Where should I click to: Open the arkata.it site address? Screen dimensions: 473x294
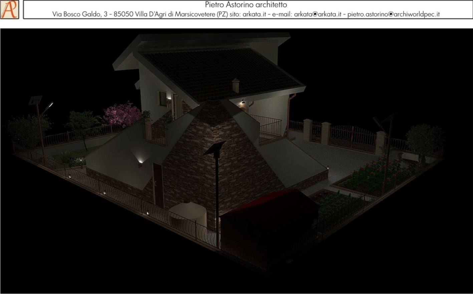pyautogui.click(x=254, y=14)
